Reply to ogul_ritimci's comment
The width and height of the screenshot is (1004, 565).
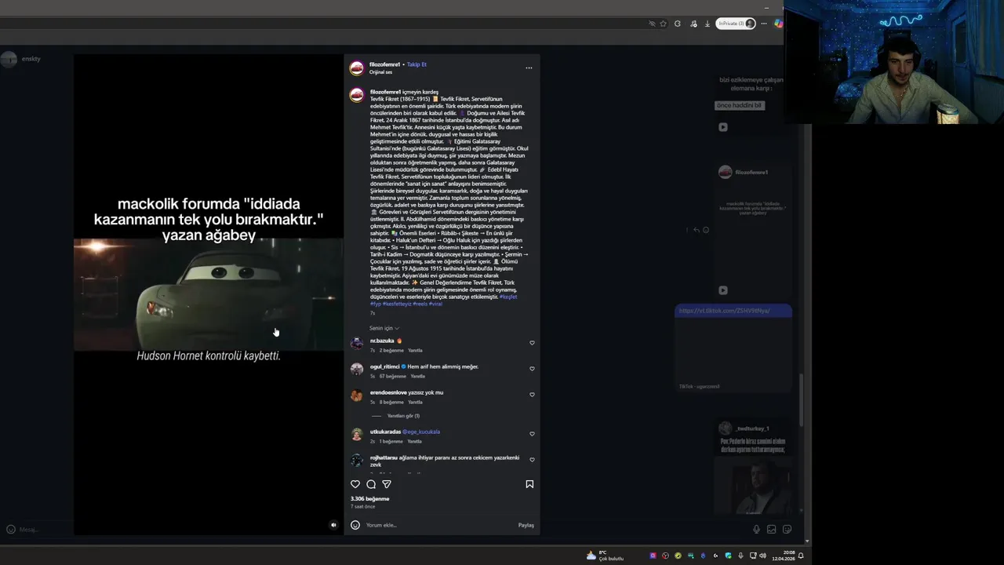417,376
